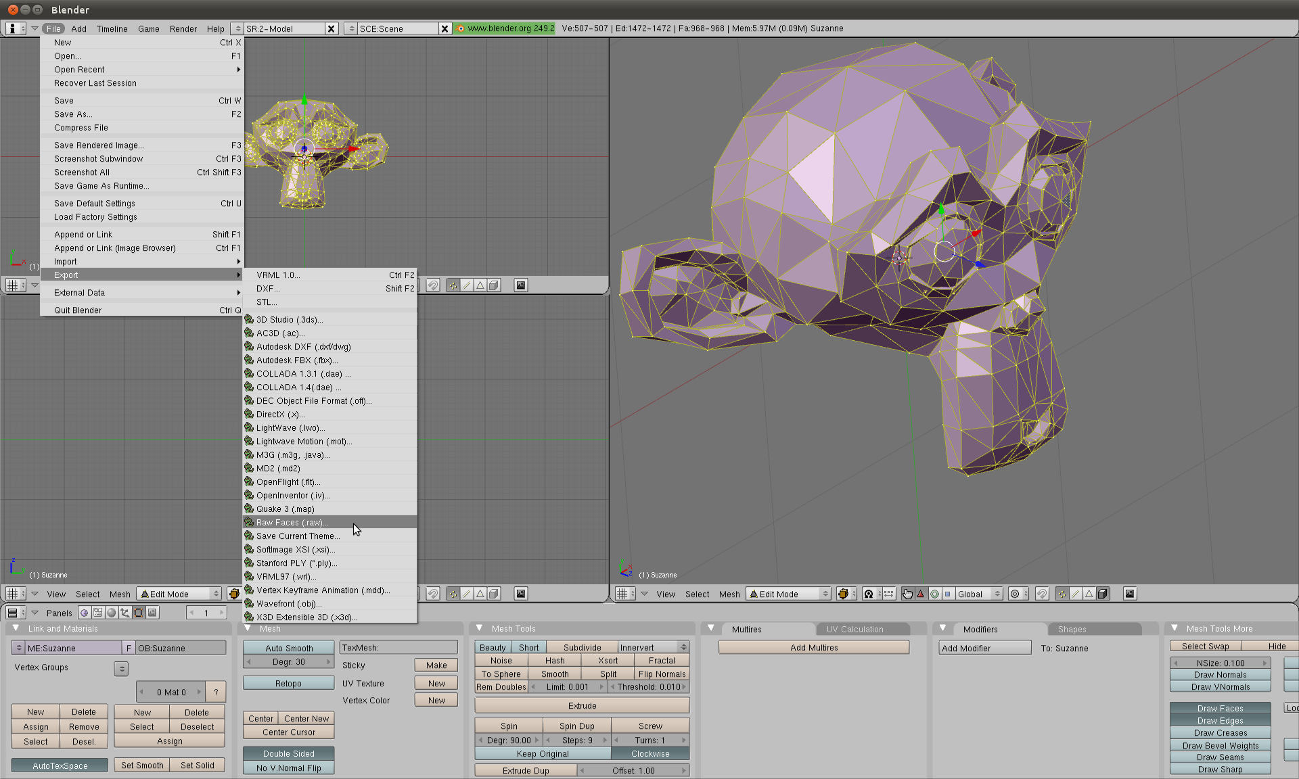This screenshot has height=779, width=1299.
Task: Adjust Limit: 0.001 value field
Action: click(x=567, y=686)
